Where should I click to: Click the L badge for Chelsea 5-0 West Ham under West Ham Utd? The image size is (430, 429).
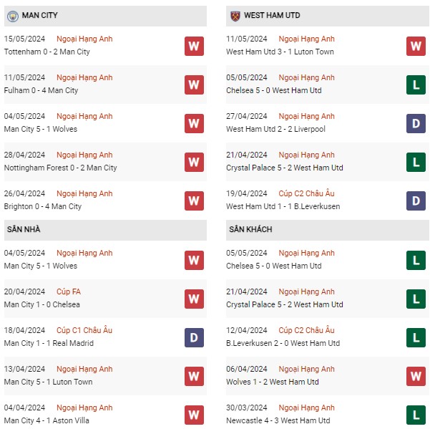coord(416,85)
